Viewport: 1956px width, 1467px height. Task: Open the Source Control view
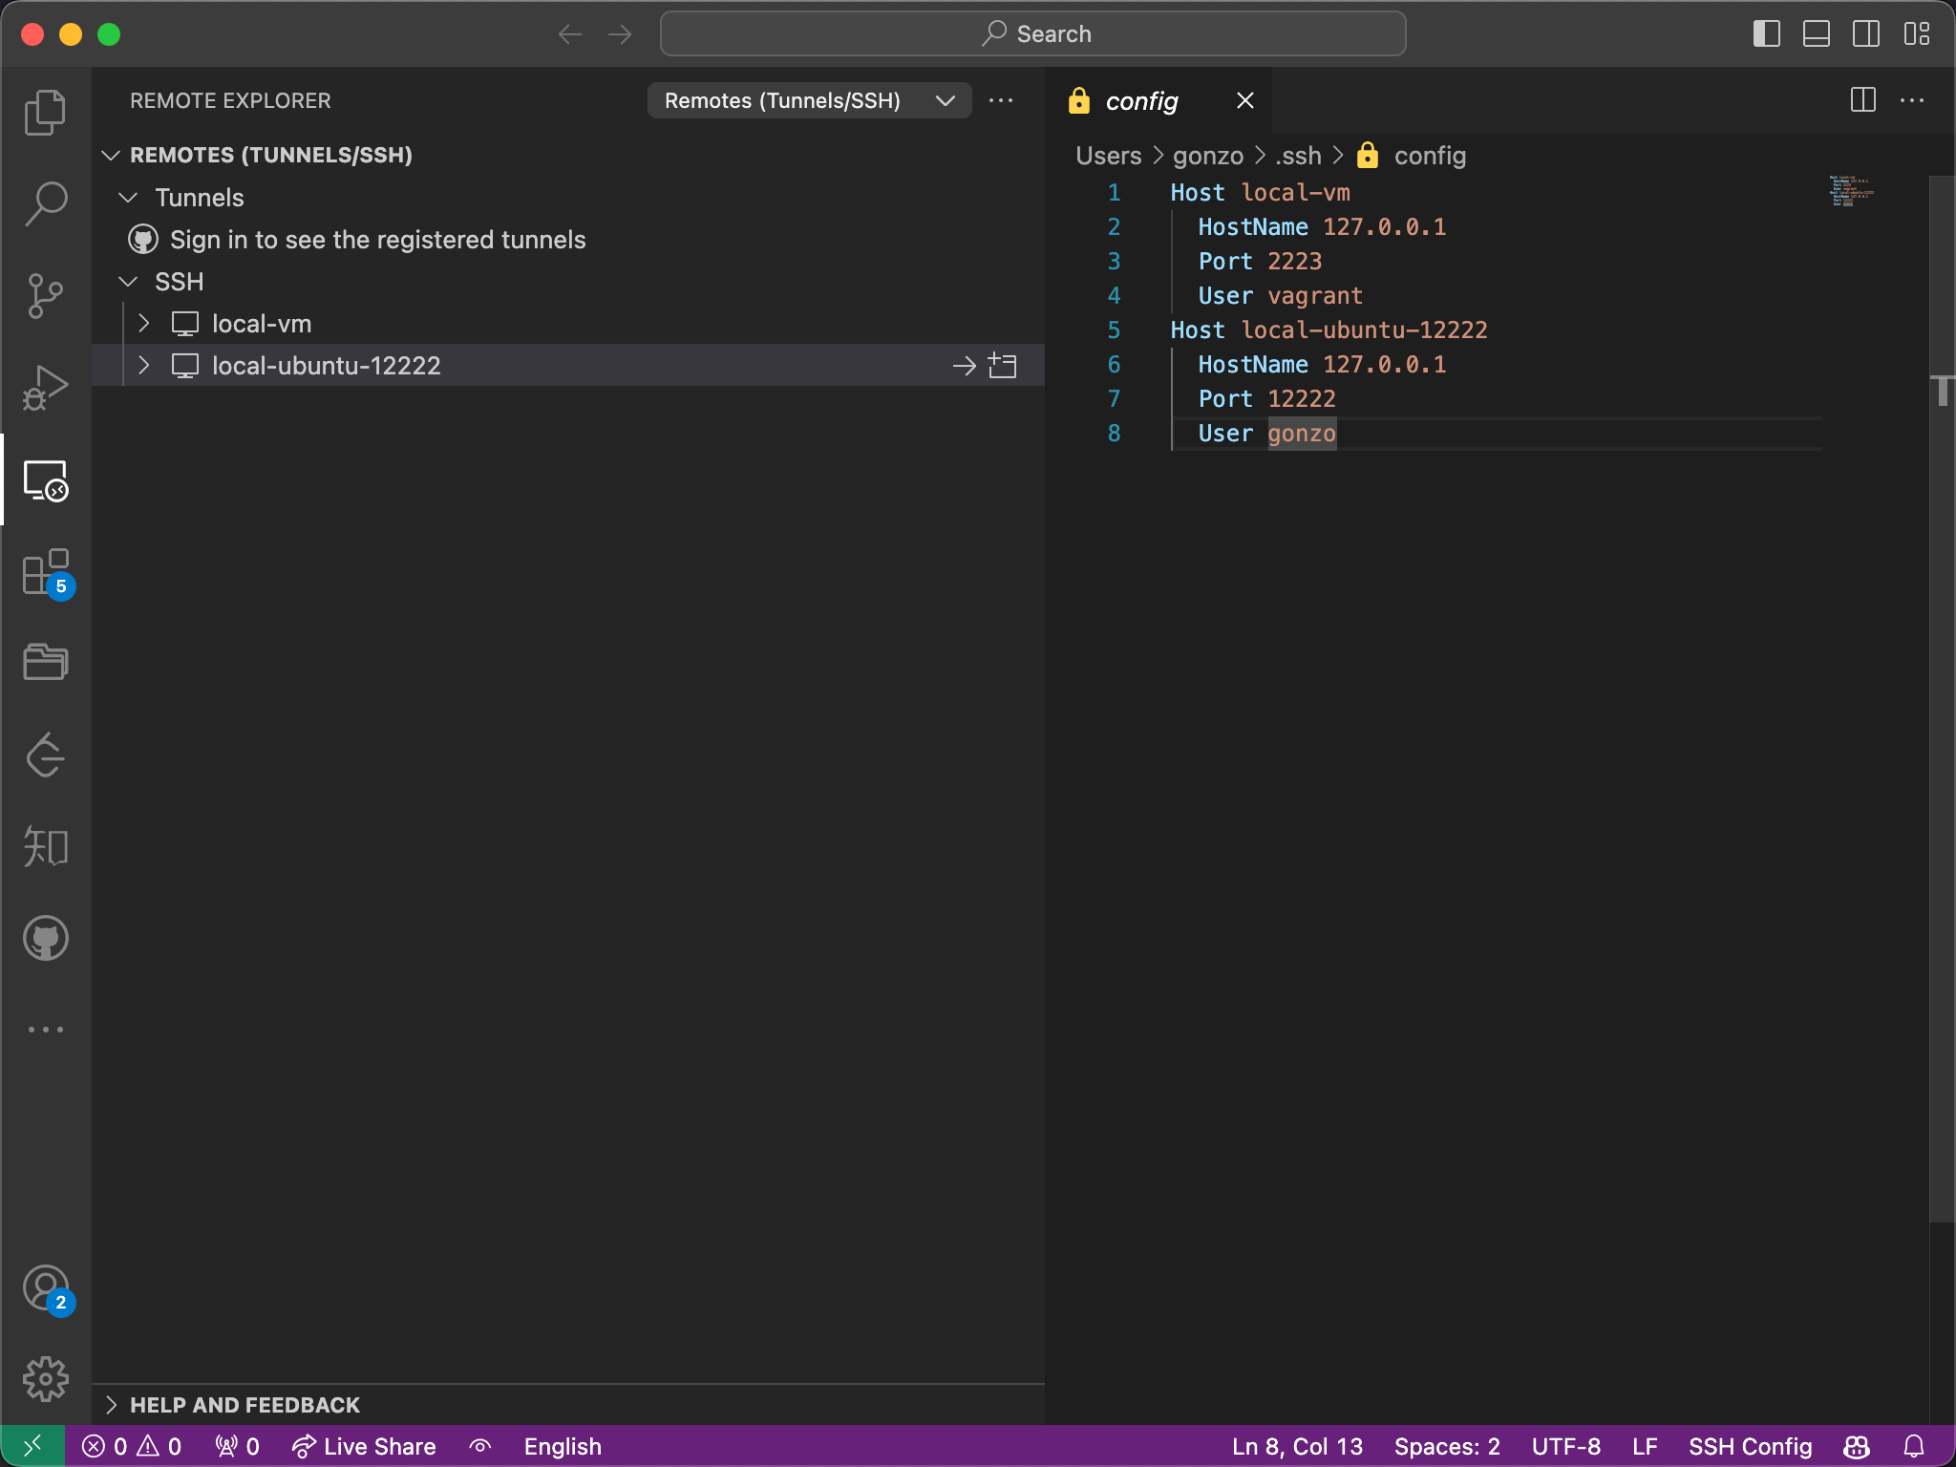pyautogui.click(x=45, y=295)
